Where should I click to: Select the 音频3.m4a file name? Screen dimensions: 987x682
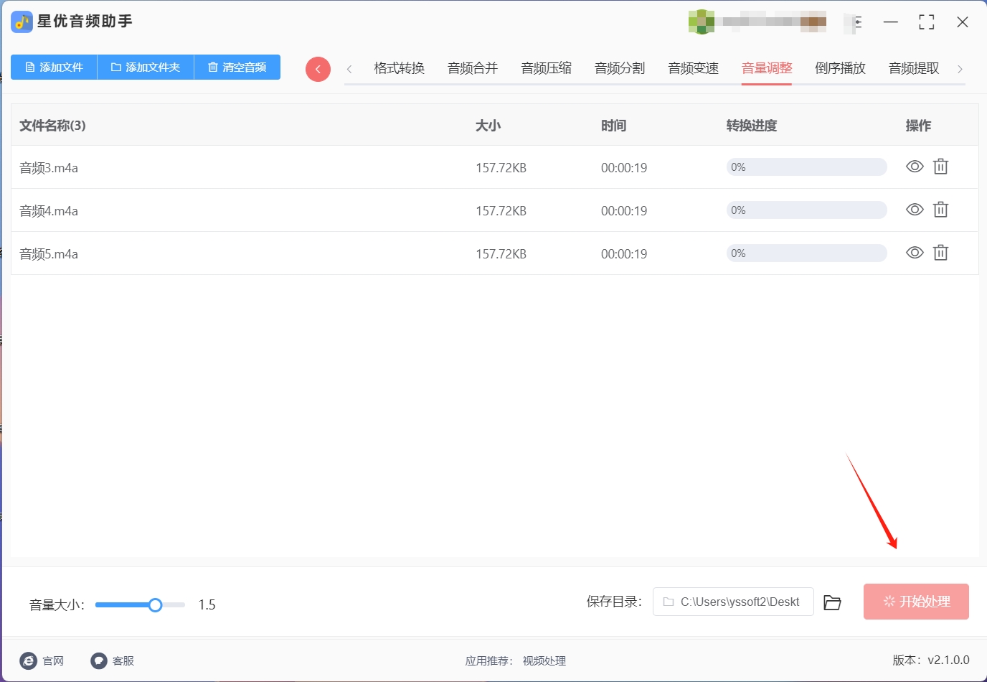49,168
